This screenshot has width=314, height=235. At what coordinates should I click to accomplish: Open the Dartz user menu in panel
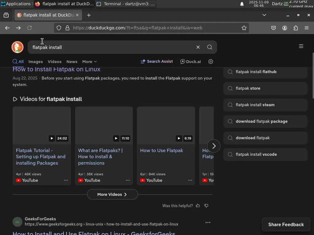[x=277, y=4]
